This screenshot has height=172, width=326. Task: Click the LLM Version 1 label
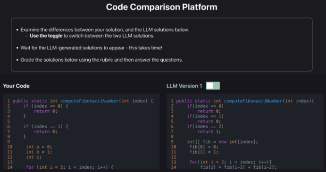click(x=184, y=86)
